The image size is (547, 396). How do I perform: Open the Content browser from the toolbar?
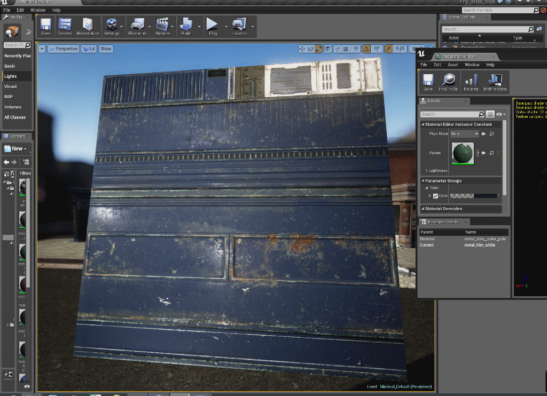tap(65, 27)
